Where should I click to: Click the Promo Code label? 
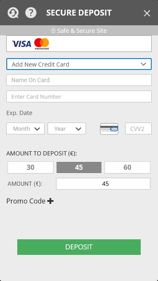(x=26, y=201)
